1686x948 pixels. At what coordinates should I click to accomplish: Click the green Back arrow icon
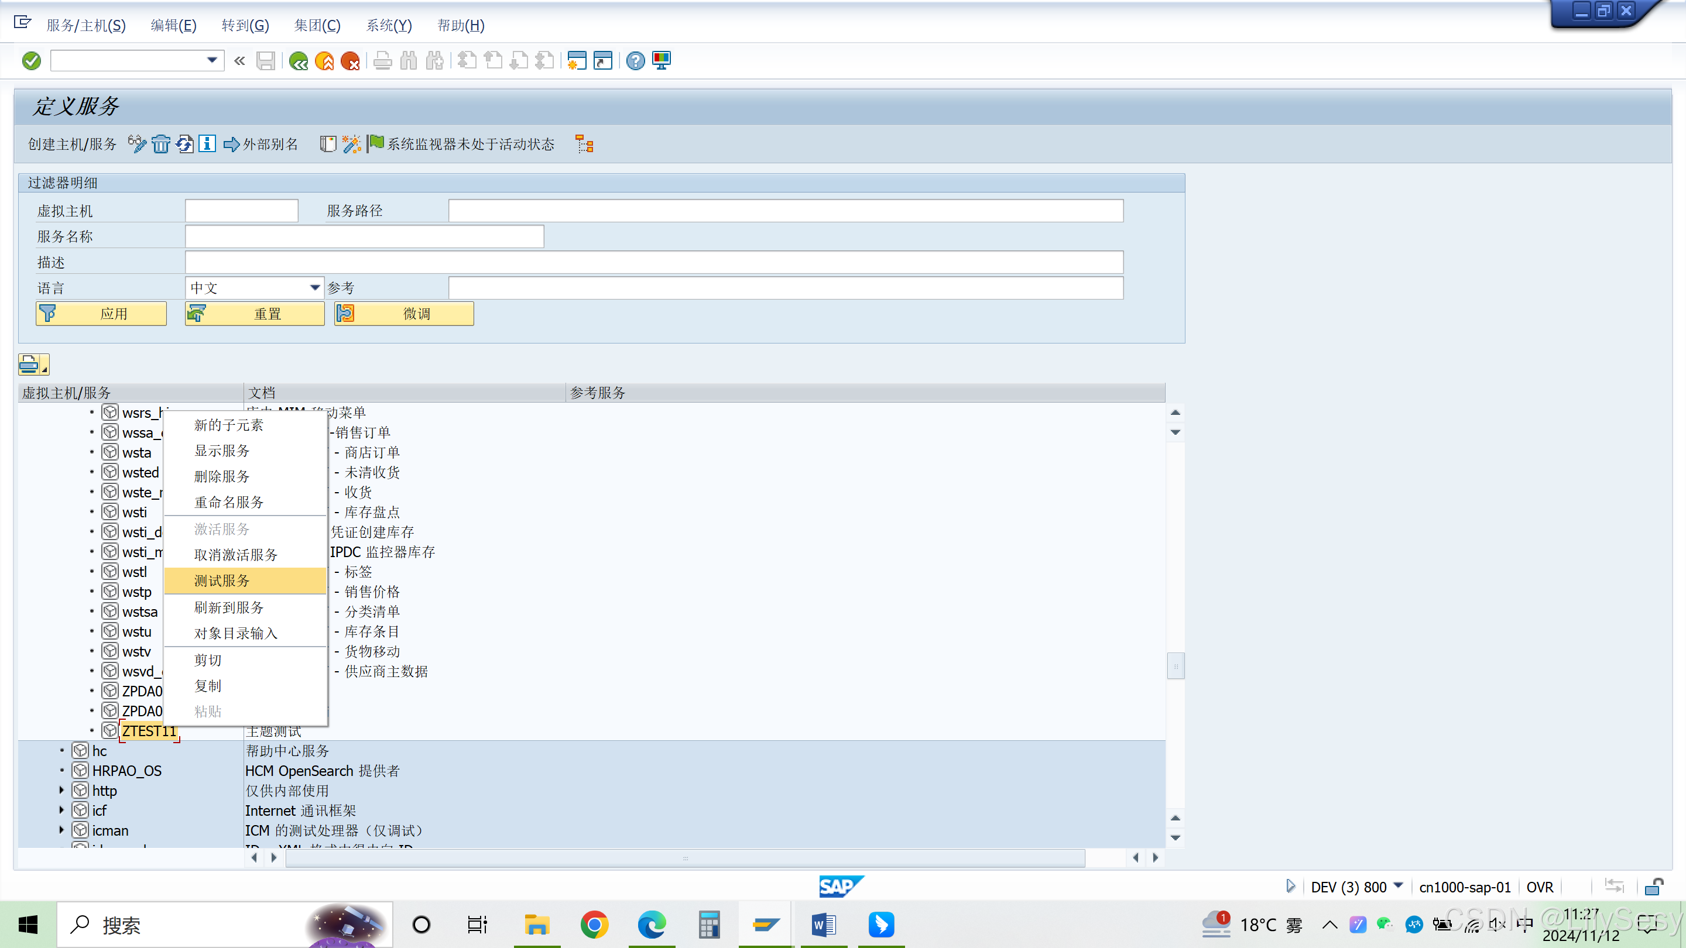click(299, 60)
